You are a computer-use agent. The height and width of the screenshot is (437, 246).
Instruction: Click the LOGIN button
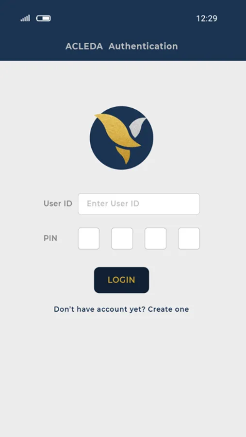click(x=121, y=280)
